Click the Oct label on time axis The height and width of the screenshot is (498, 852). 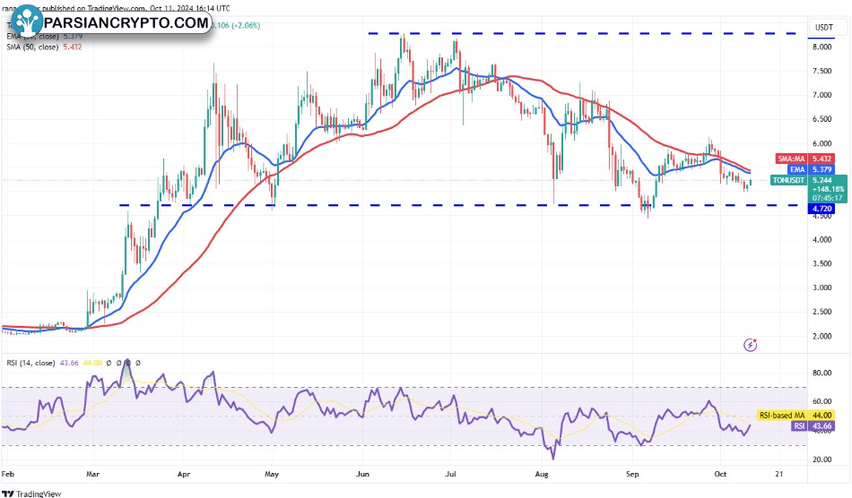[x=720, y=474]
